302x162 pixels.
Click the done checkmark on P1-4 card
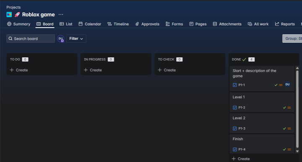coord(284,149)
